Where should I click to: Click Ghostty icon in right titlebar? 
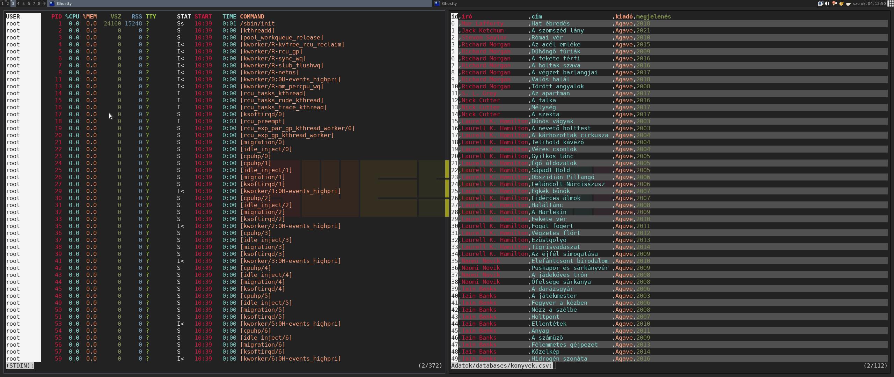point(437,3)
